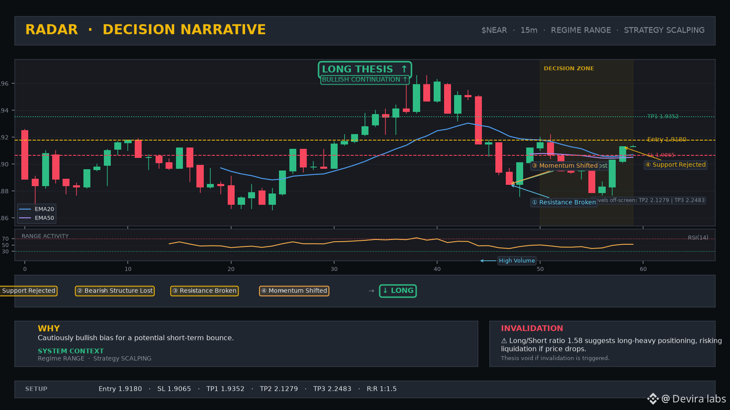Screen dimensions: 730x410
Task: Click REGIME RANGE in the header
Action: (x=581, y=30)
